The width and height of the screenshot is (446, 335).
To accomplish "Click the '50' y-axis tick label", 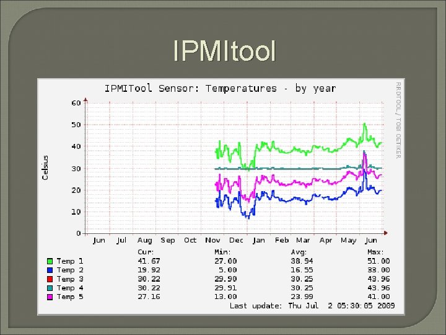I will [x=76, y=125].
